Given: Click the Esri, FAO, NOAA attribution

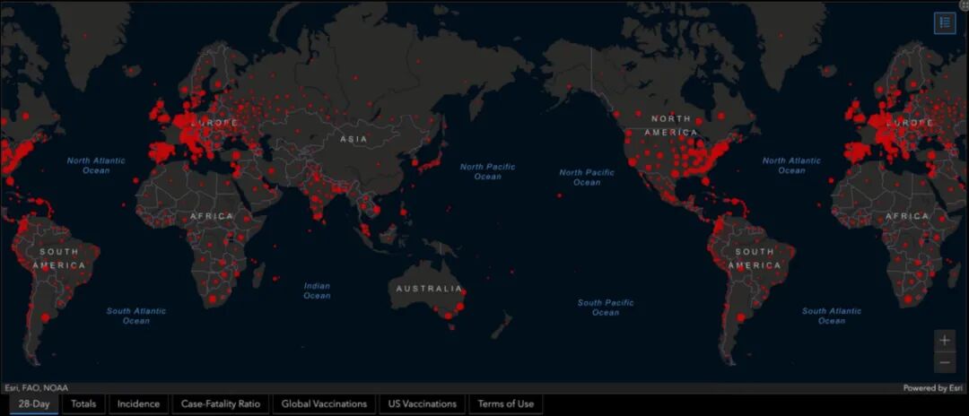Looking at the screenshot, I should point(37,388).
